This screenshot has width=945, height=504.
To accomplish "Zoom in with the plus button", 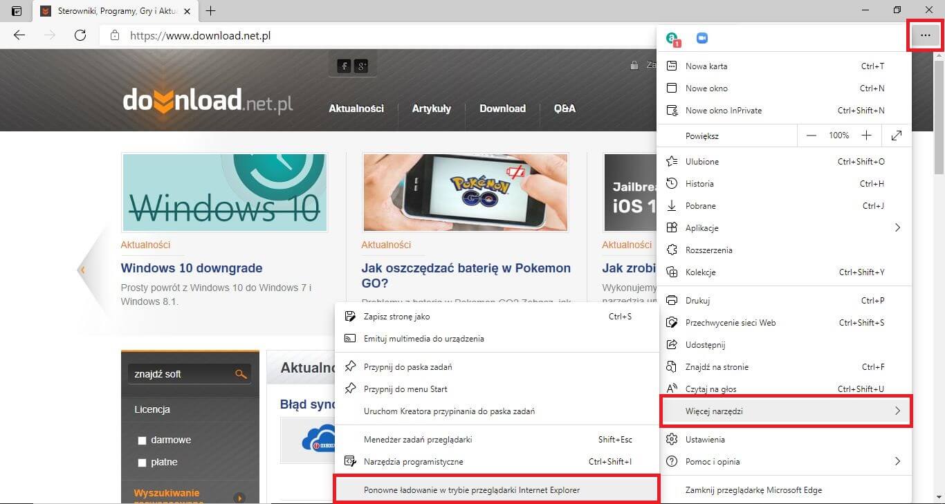I will pyautogui.click(x=866, y=136).
